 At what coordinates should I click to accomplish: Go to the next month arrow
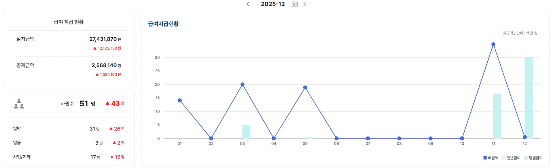pyautogui.click(x=305, y=4)
